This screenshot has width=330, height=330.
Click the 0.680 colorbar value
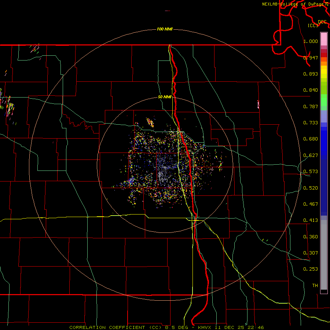point(311,139)
